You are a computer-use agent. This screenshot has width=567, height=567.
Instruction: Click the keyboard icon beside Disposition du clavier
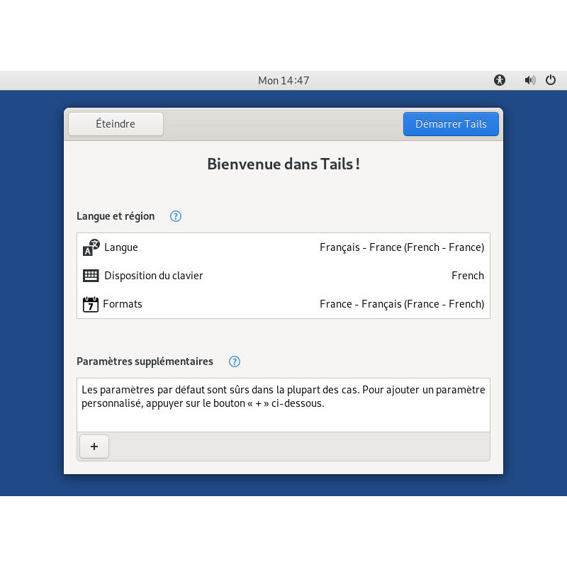pyautogui.click(x=91, y=275)
